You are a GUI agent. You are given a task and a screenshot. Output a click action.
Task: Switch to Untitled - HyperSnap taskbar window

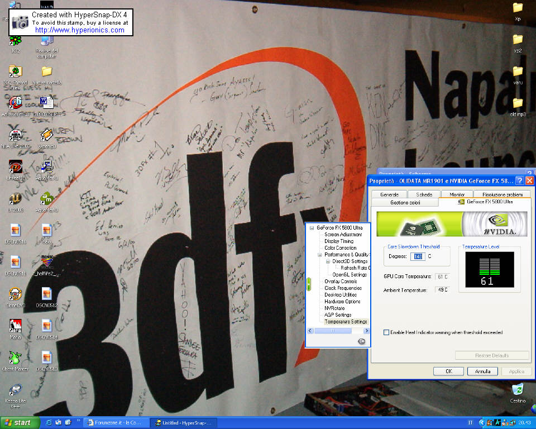point(185,423)
